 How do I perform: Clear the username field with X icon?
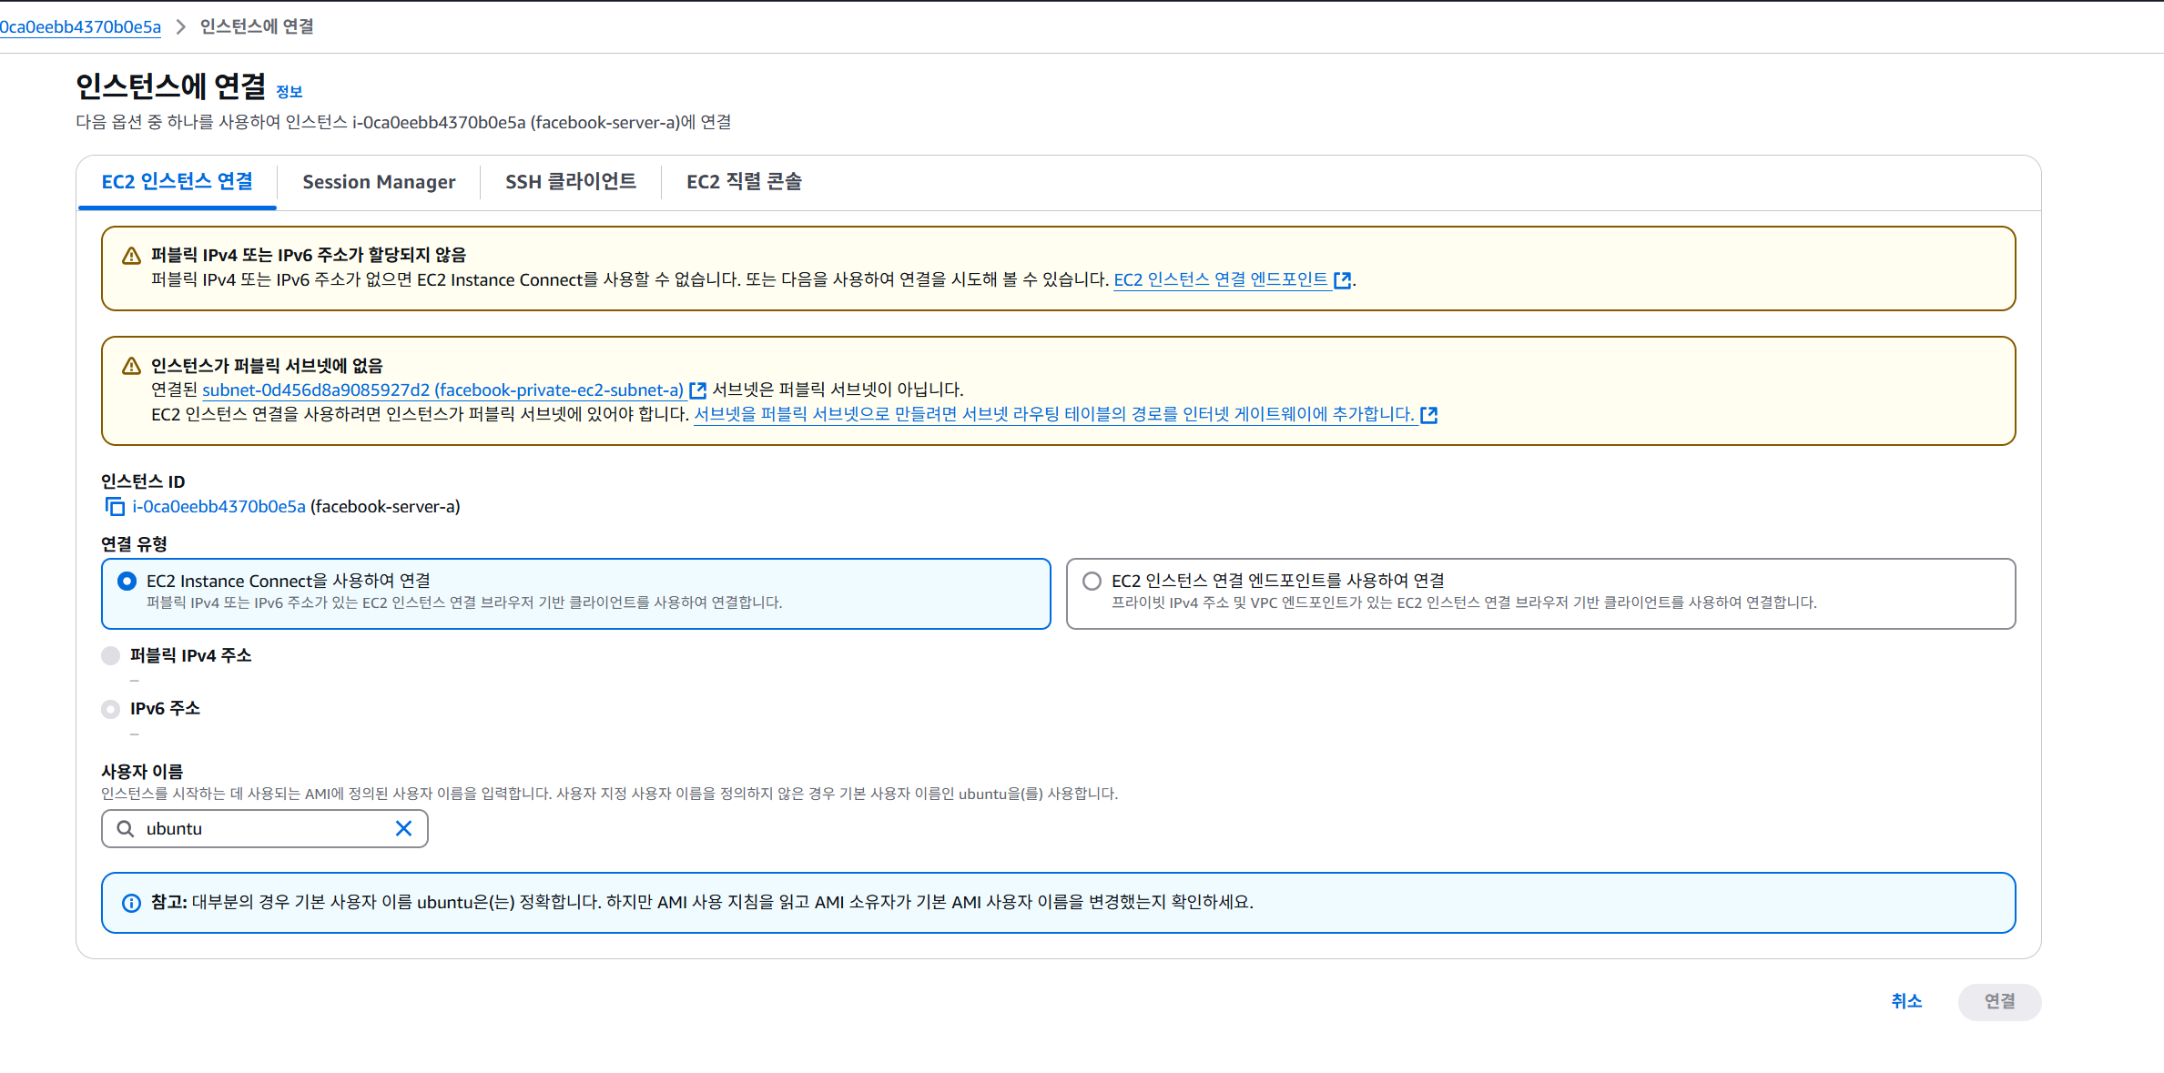pyautogui.click(x=403, y=828)
